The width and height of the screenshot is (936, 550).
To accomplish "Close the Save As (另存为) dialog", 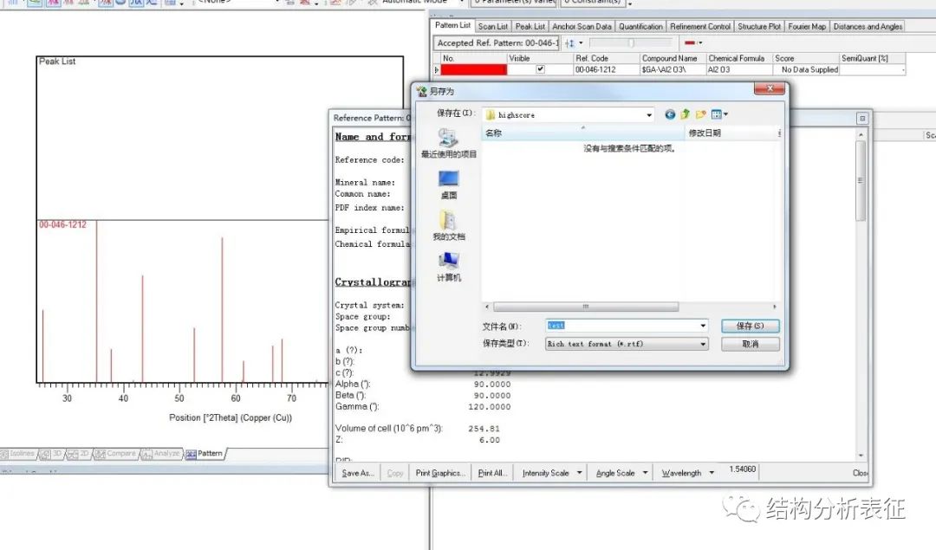I will pyautogui.click(x=770, y=88).
